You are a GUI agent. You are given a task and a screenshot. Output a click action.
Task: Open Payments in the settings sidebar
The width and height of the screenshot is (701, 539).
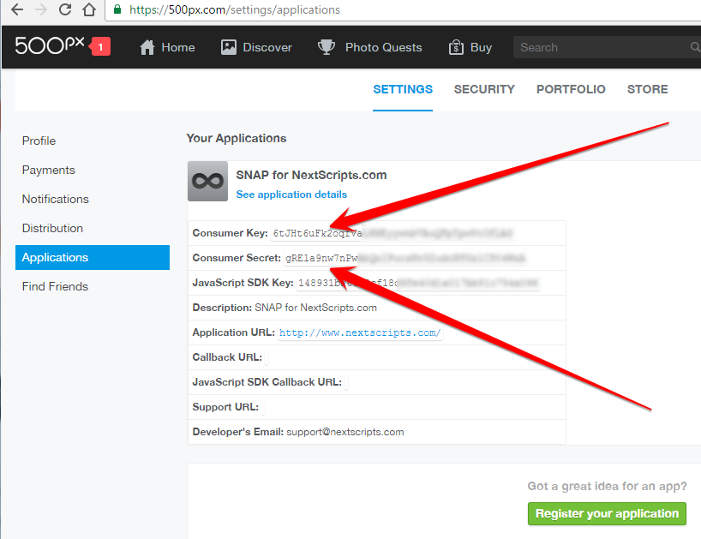click(48, 170)
